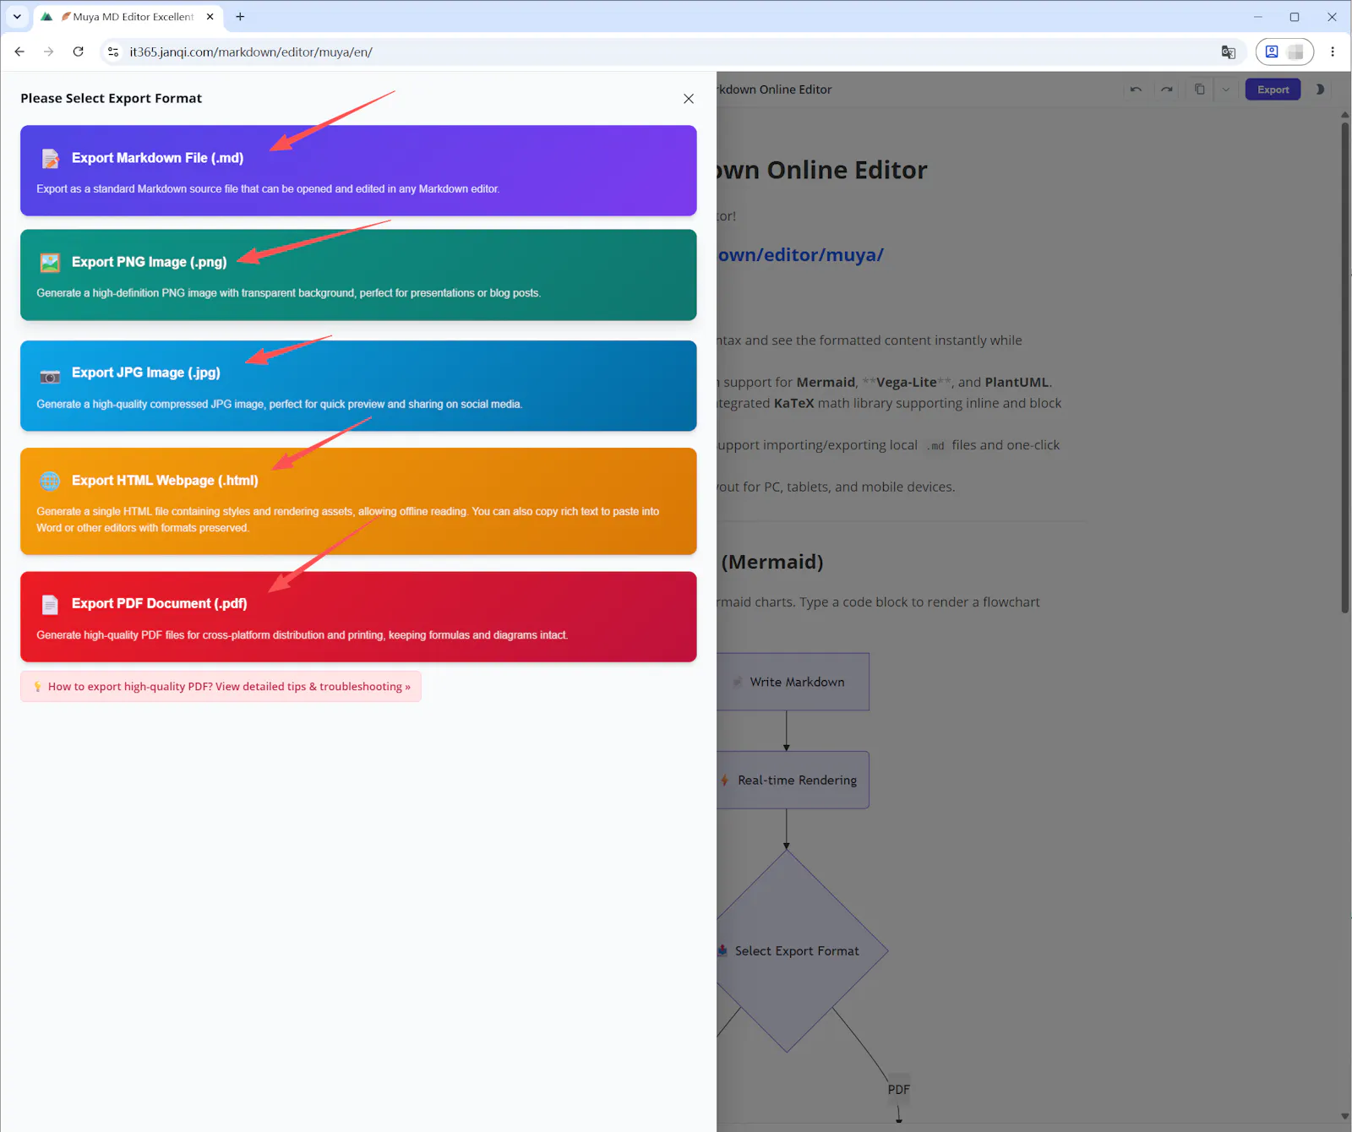This screenshot has width=1352, height=1132.
Task: Open a new browser tab
Action: (x=240, y=17)
